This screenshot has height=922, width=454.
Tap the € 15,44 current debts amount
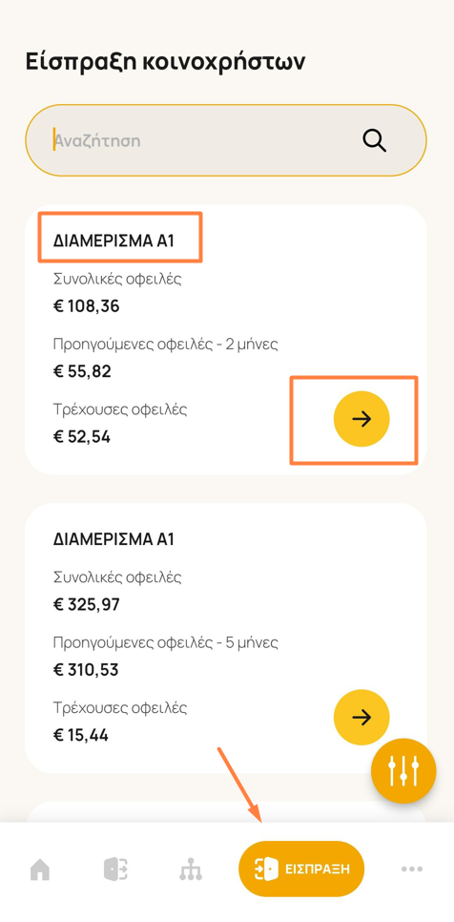[x=80, y=735]
